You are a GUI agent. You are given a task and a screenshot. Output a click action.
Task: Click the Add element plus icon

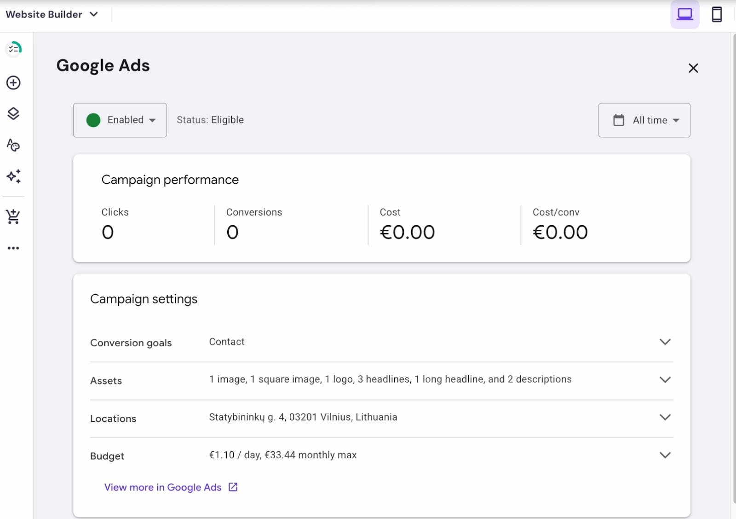click(13, 83)
